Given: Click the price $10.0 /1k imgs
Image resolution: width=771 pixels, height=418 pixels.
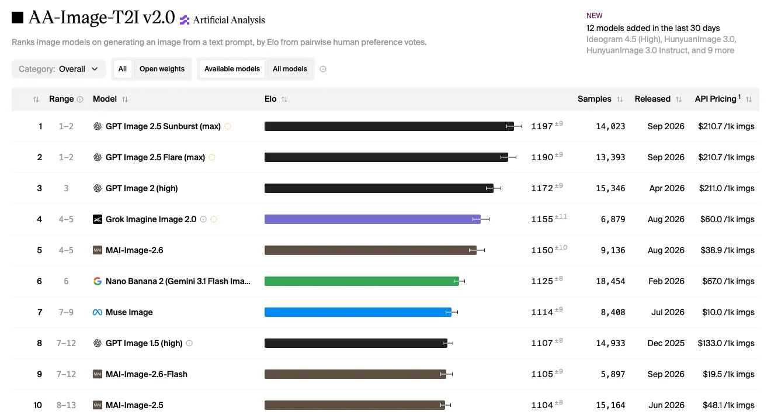Looking at the screenshot, I should point(728,312).
